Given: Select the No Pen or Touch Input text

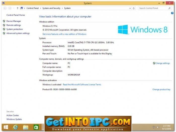Looking at the screenshot, I should 90,54.
